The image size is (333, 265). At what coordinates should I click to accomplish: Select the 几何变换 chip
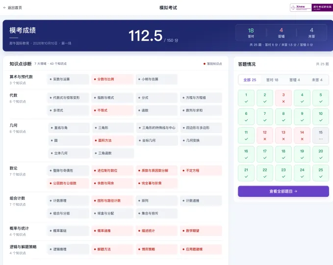click(x=201, y=140)
